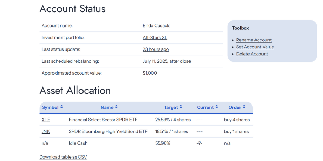Open the All-Stars XL portfolio link
The width and height of the screenshot is (323, 161).
pyautogui.click(x=155, y=38)
